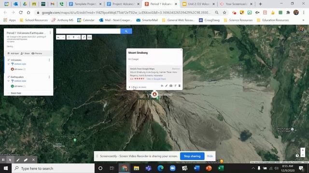Click Add layer button
309x173 pixels.
(13, 53)
